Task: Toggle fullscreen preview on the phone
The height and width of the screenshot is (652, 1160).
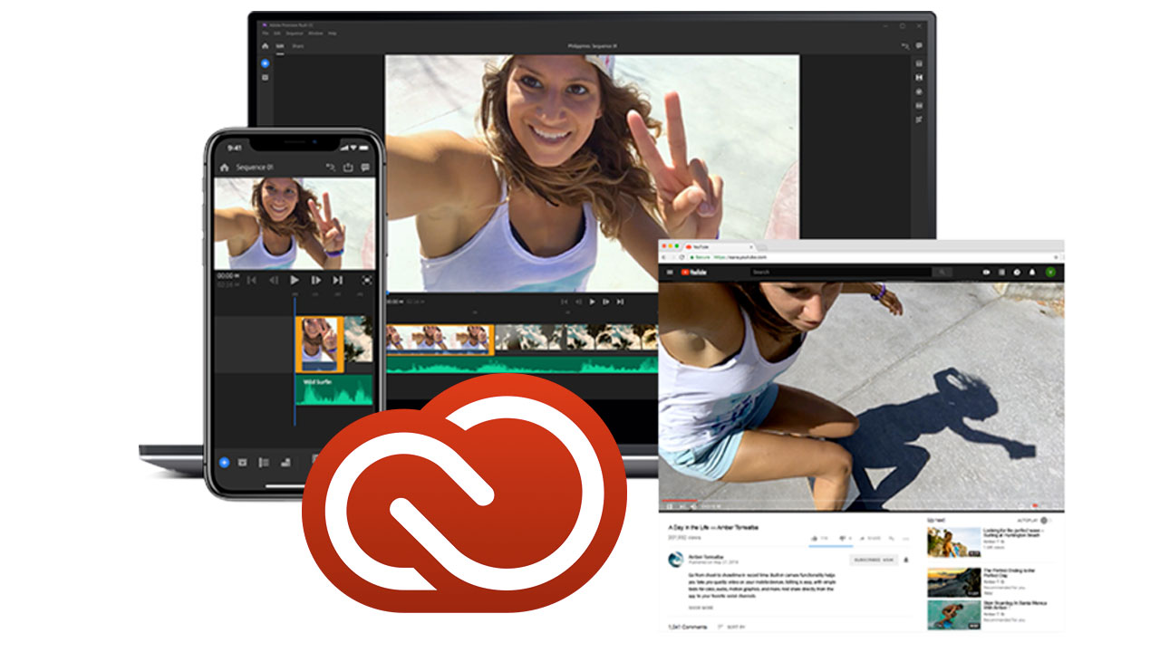Action: [367, 280]
